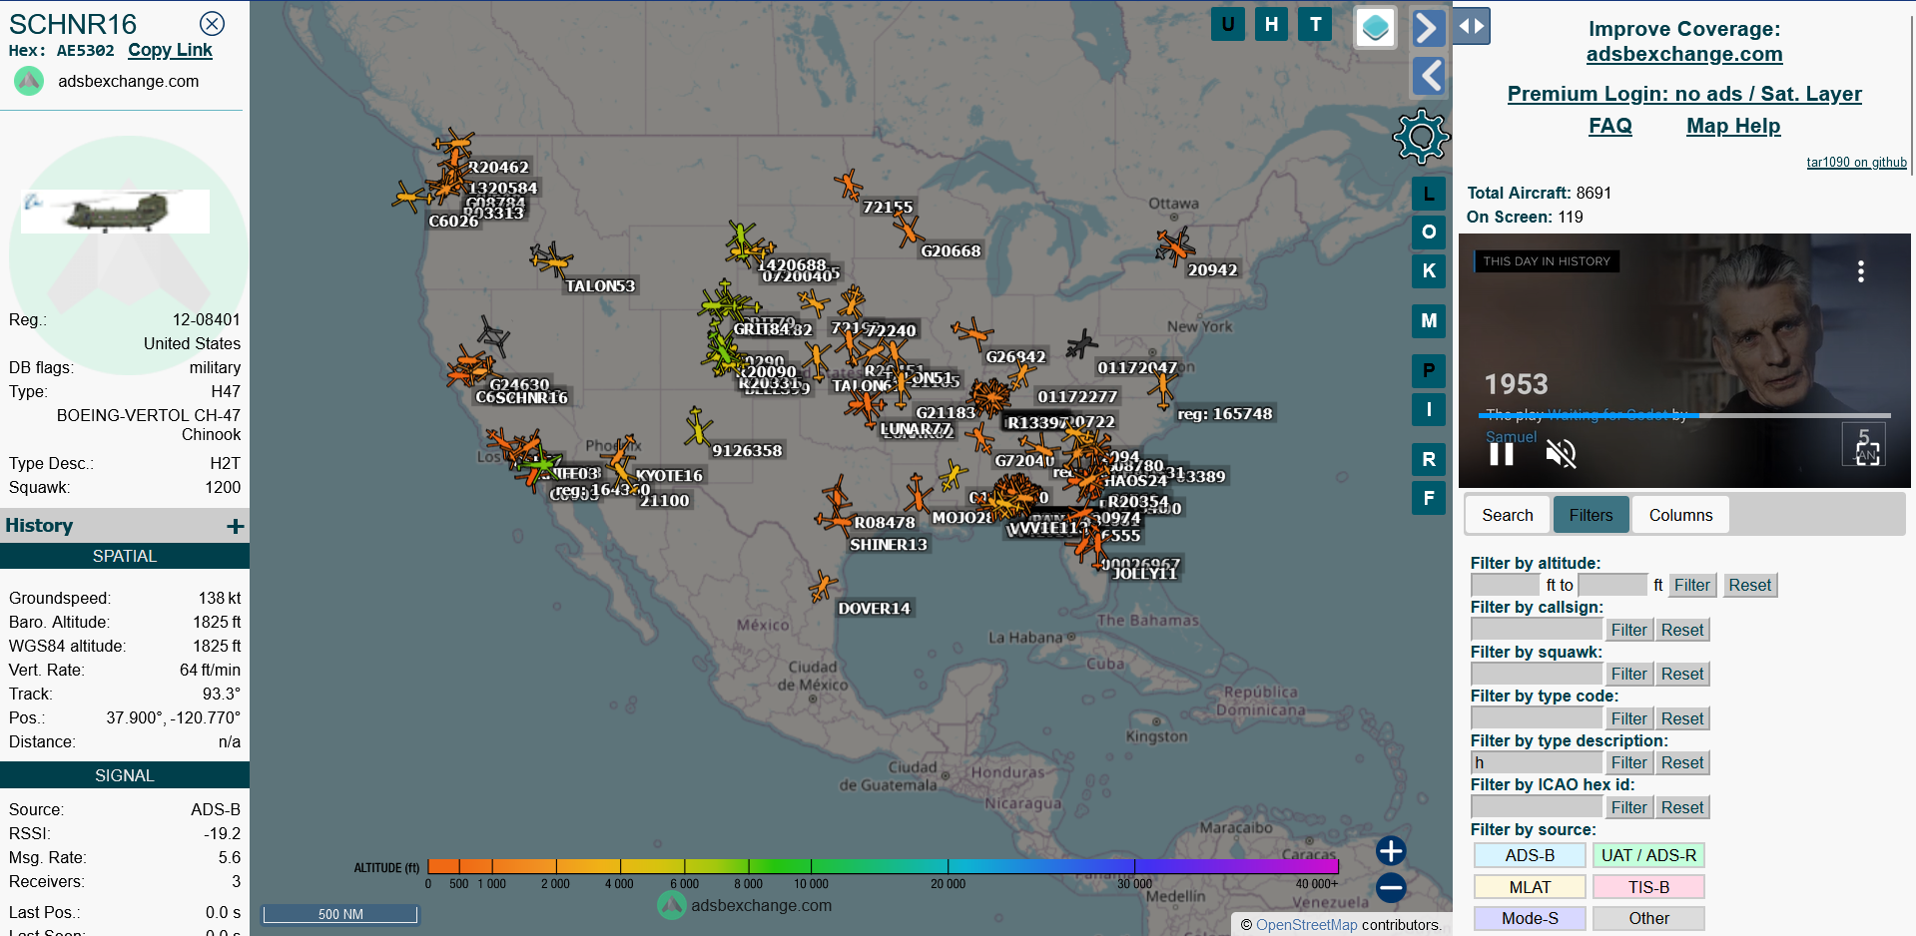Expand the History section plus
1916x936 pixels.
pyautogui.click(x=236, y=526)
